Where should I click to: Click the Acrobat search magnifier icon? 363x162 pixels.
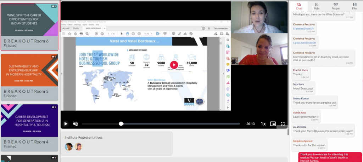coord(87,34)
